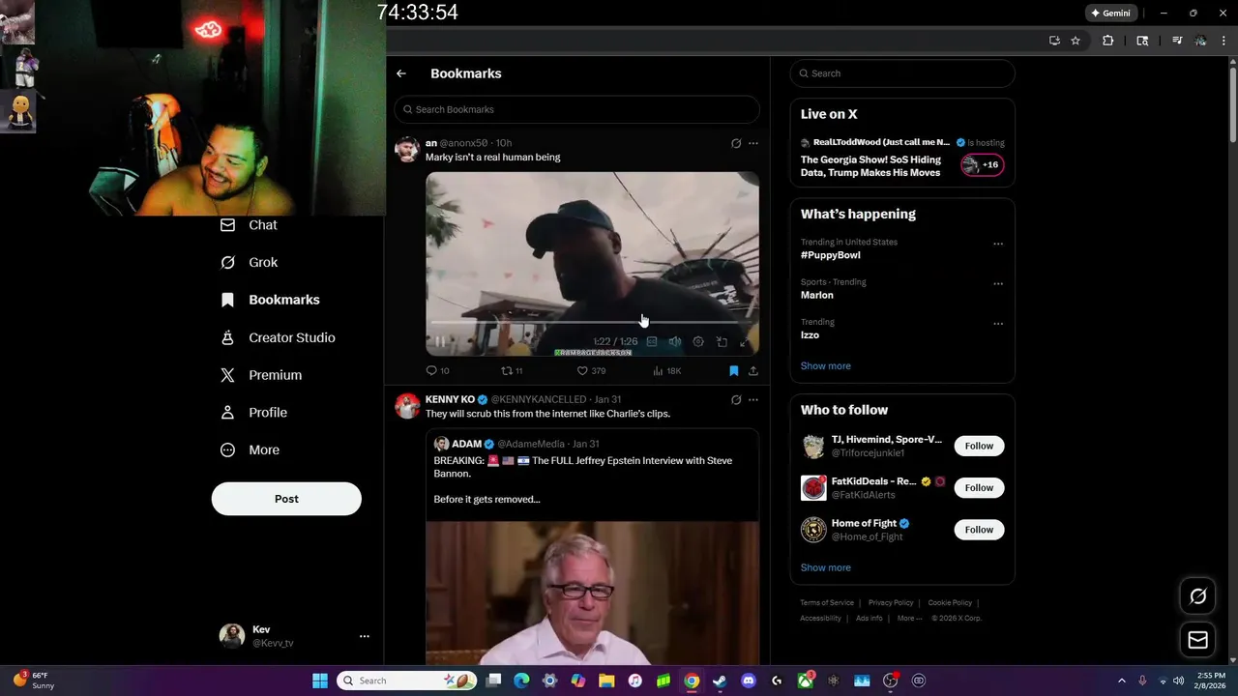Open the Windows Start menu
The image size is (1238, 696).
[320, 681]
